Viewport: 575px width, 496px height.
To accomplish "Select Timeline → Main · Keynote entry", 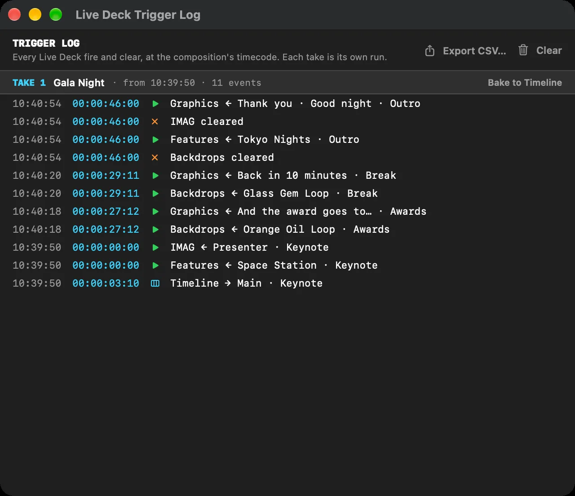I will click(246, 283).
